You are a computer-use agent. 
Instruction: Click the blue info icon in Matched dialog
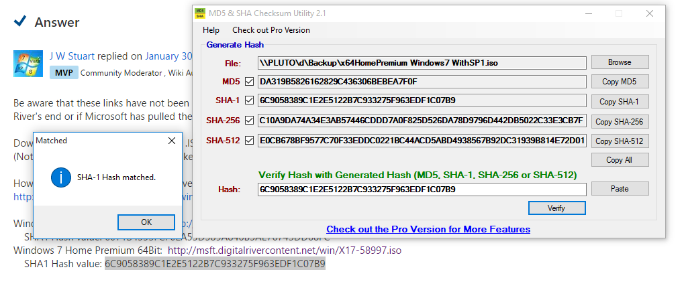click(60, 177)
